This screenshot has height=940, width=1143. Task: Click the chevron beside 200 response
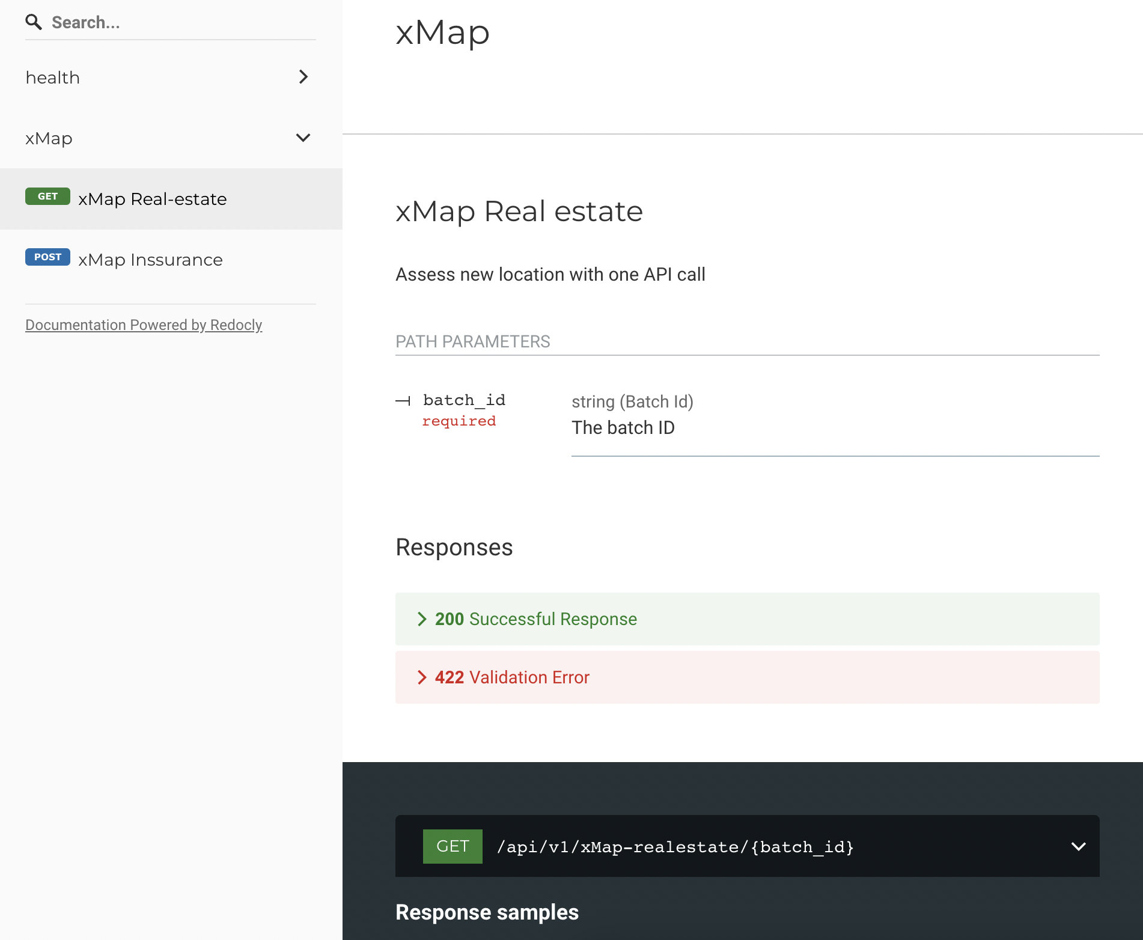pos(422,619)
